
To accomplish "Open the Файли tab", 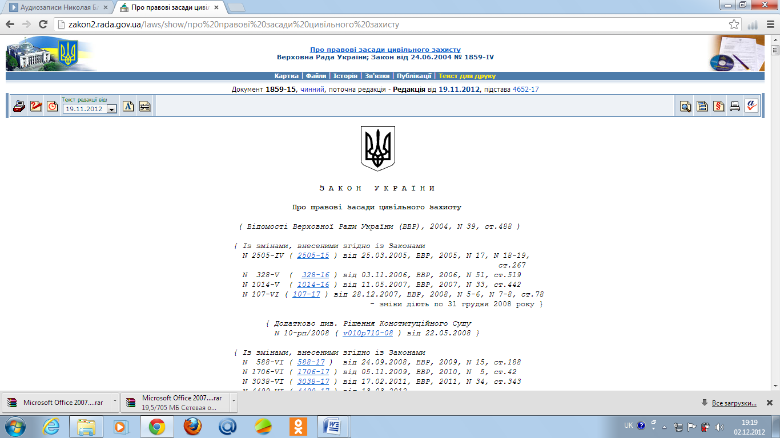I will tap(316, 76).
